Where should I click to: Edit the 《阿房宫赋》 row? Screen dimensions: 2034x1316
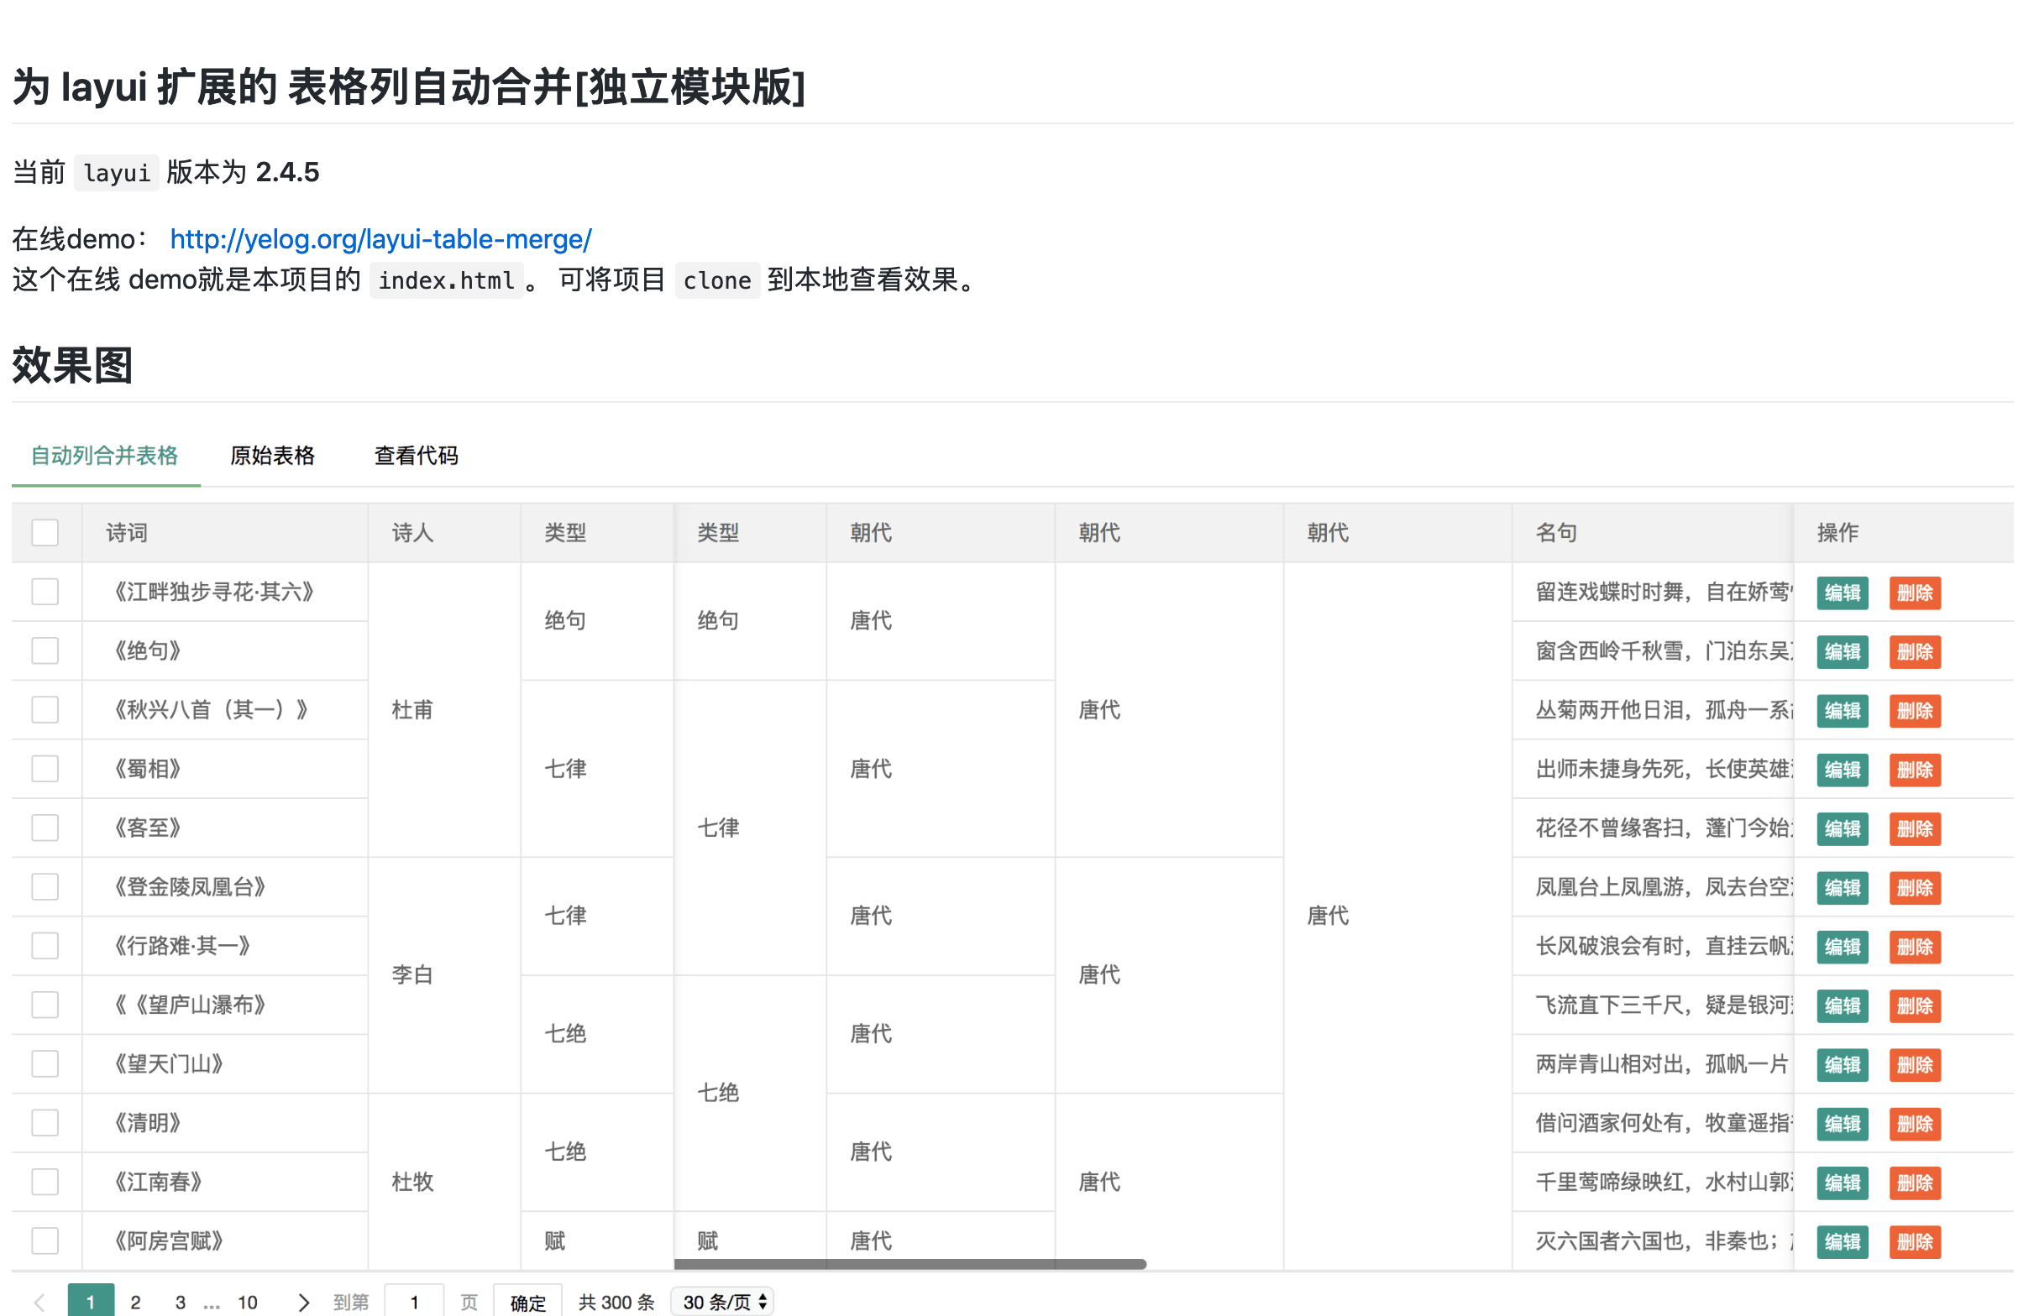click(1842, 1242)
